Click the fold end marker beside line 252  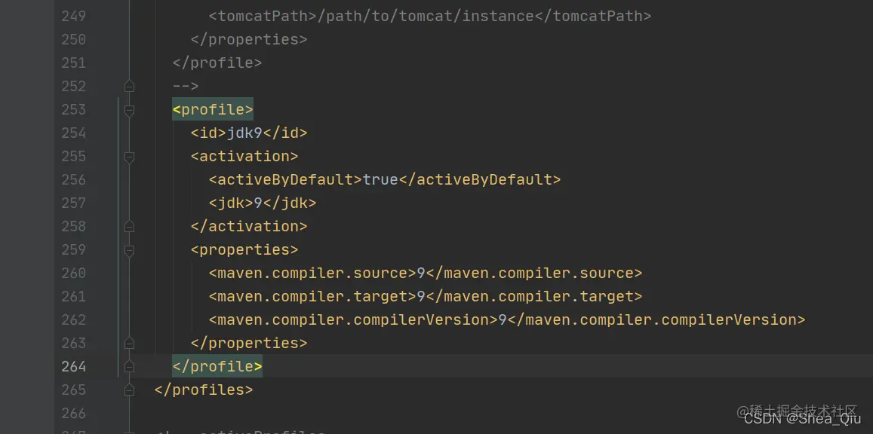coord(129,87)
